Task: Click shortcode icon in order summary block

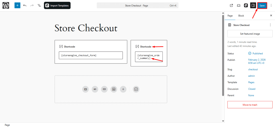Action: 137,47
